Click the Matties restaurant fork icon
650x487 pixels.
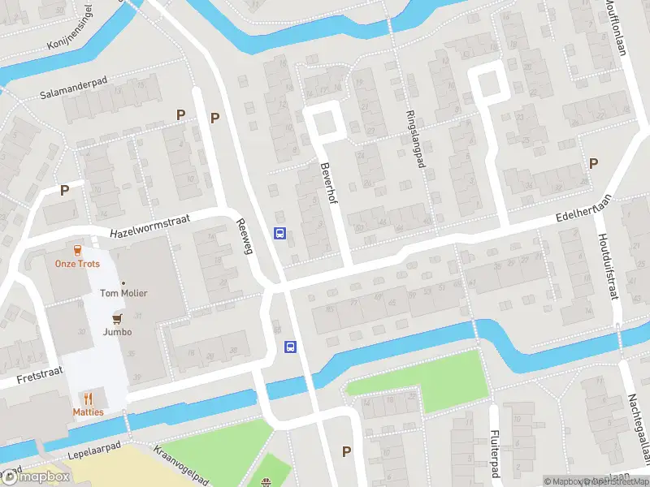(x=88, y=399)
